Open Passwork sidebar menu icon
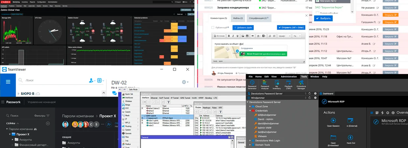The width and height of the screenshot is (408, 148). tap(3, 102)
